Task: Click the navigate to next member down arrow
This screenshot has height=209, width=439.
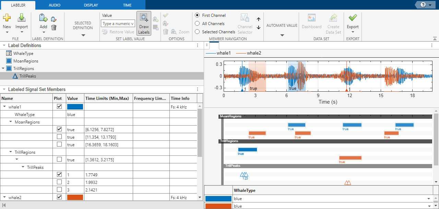Action: [x=259, y=27]
